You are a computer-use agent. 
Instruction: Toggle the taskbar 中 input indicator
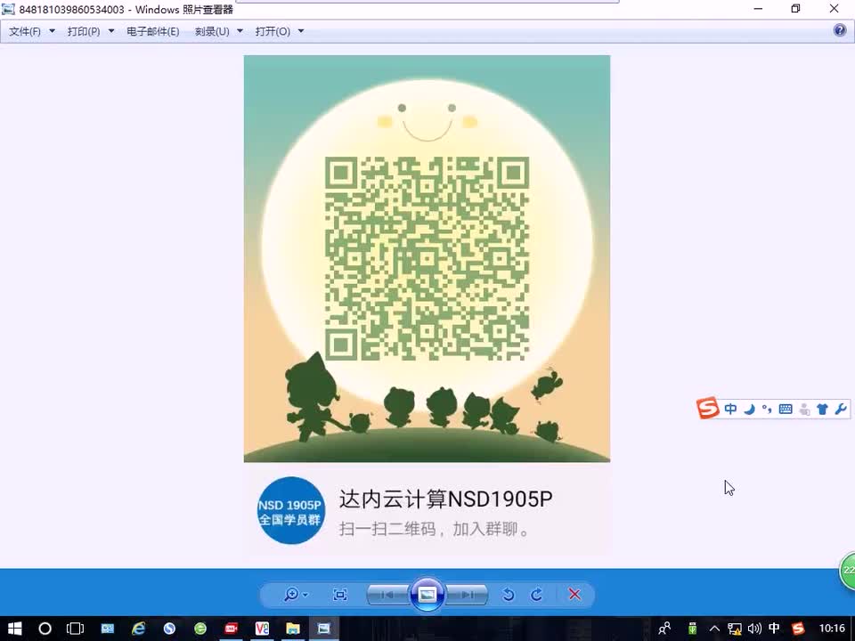coord(774,629)
